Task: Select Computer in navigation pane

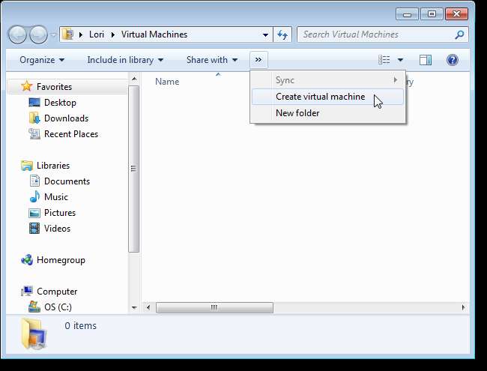Action: click(57, 292)
